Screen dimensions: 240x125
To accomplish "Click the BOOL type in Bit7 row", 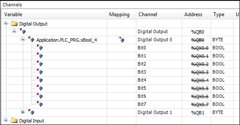I will click(218, 104).
